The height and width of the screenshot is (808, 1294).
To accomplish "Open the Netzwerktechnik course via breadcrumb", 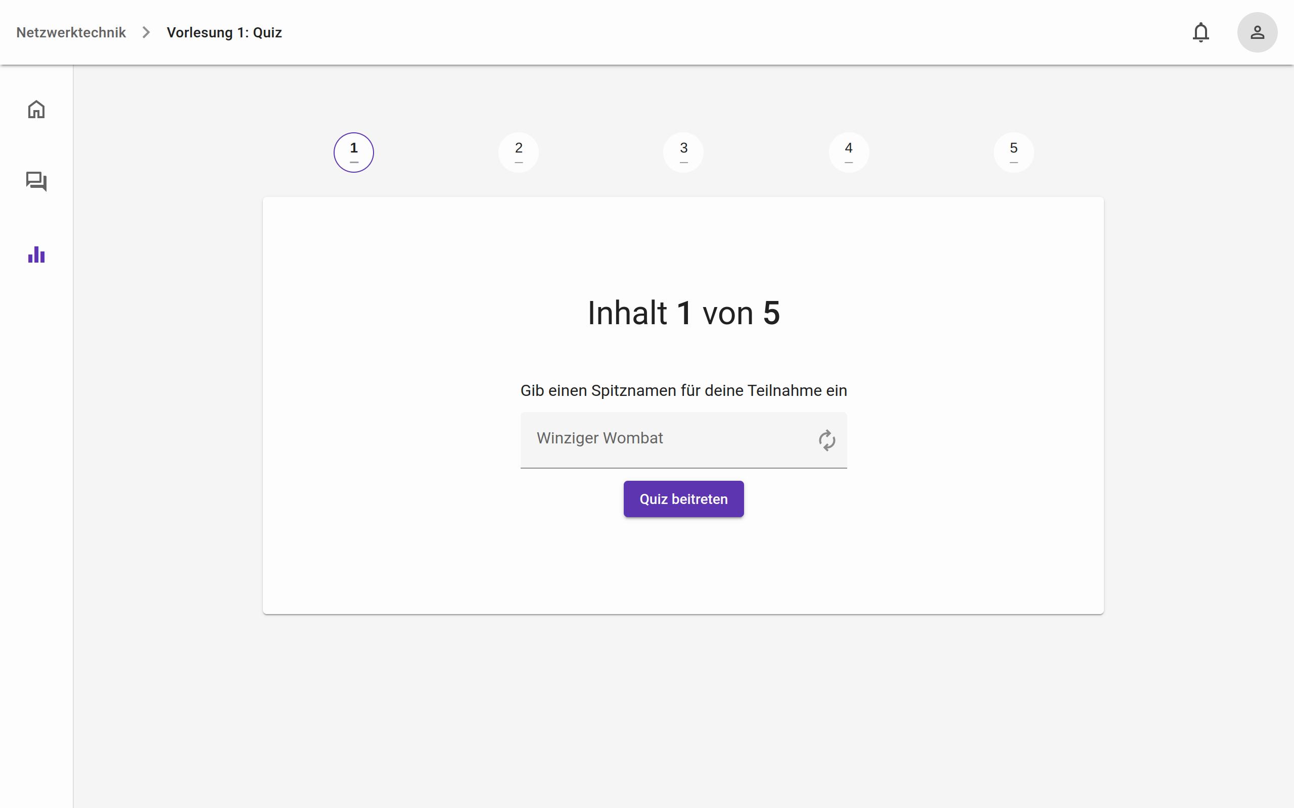I will pos(71,32).
